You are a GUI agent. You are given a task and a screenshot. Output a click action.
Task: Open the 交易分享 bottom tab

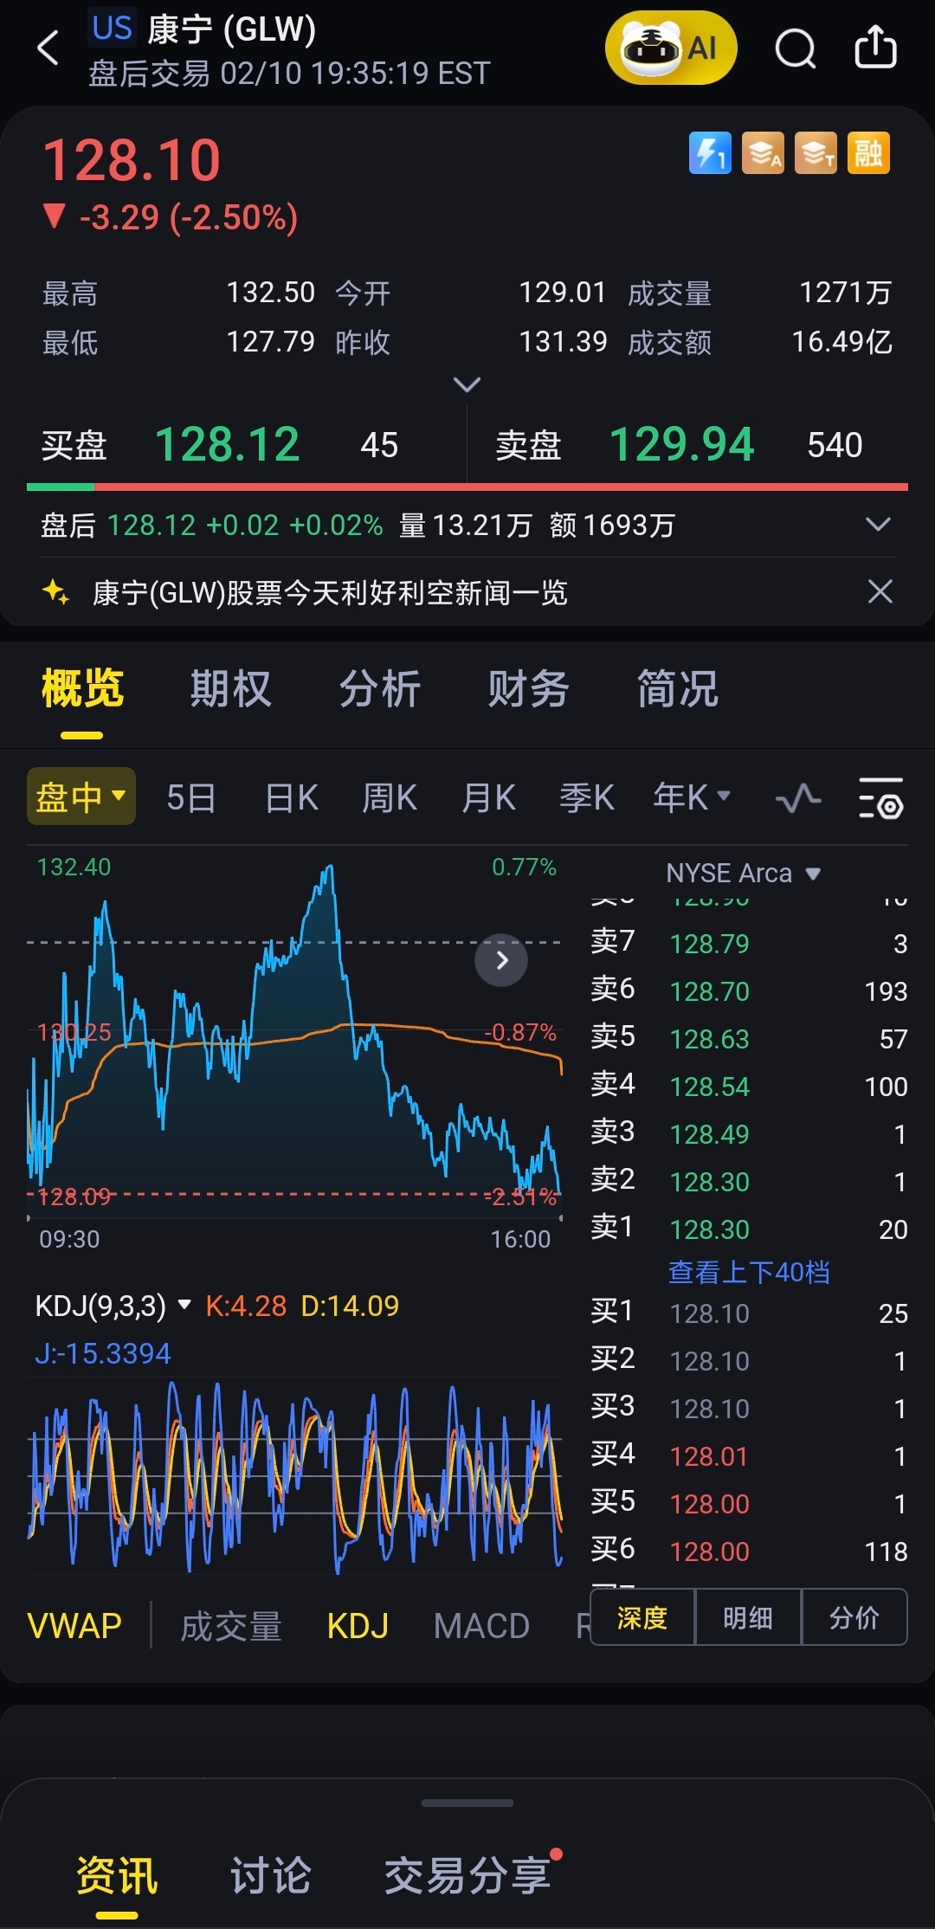pyautogui.click(x=467, y=1876)
